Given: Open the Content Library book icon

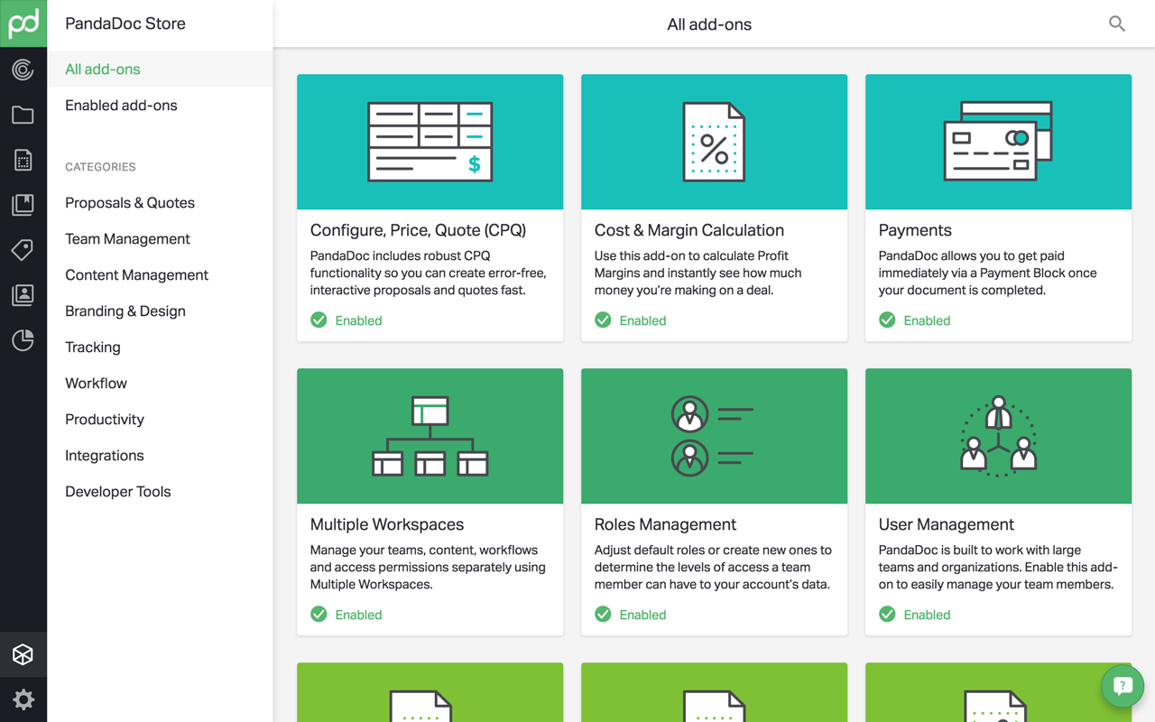Looking at the screenshot, I should coord(23,205).
